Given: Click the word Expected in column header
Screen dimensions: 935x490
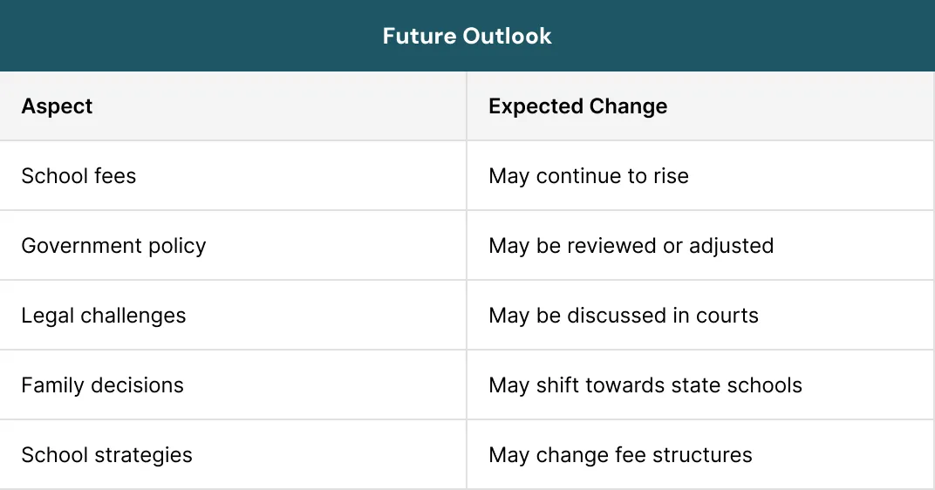Looking at the screenshot, I should click(x=534, y=106).
